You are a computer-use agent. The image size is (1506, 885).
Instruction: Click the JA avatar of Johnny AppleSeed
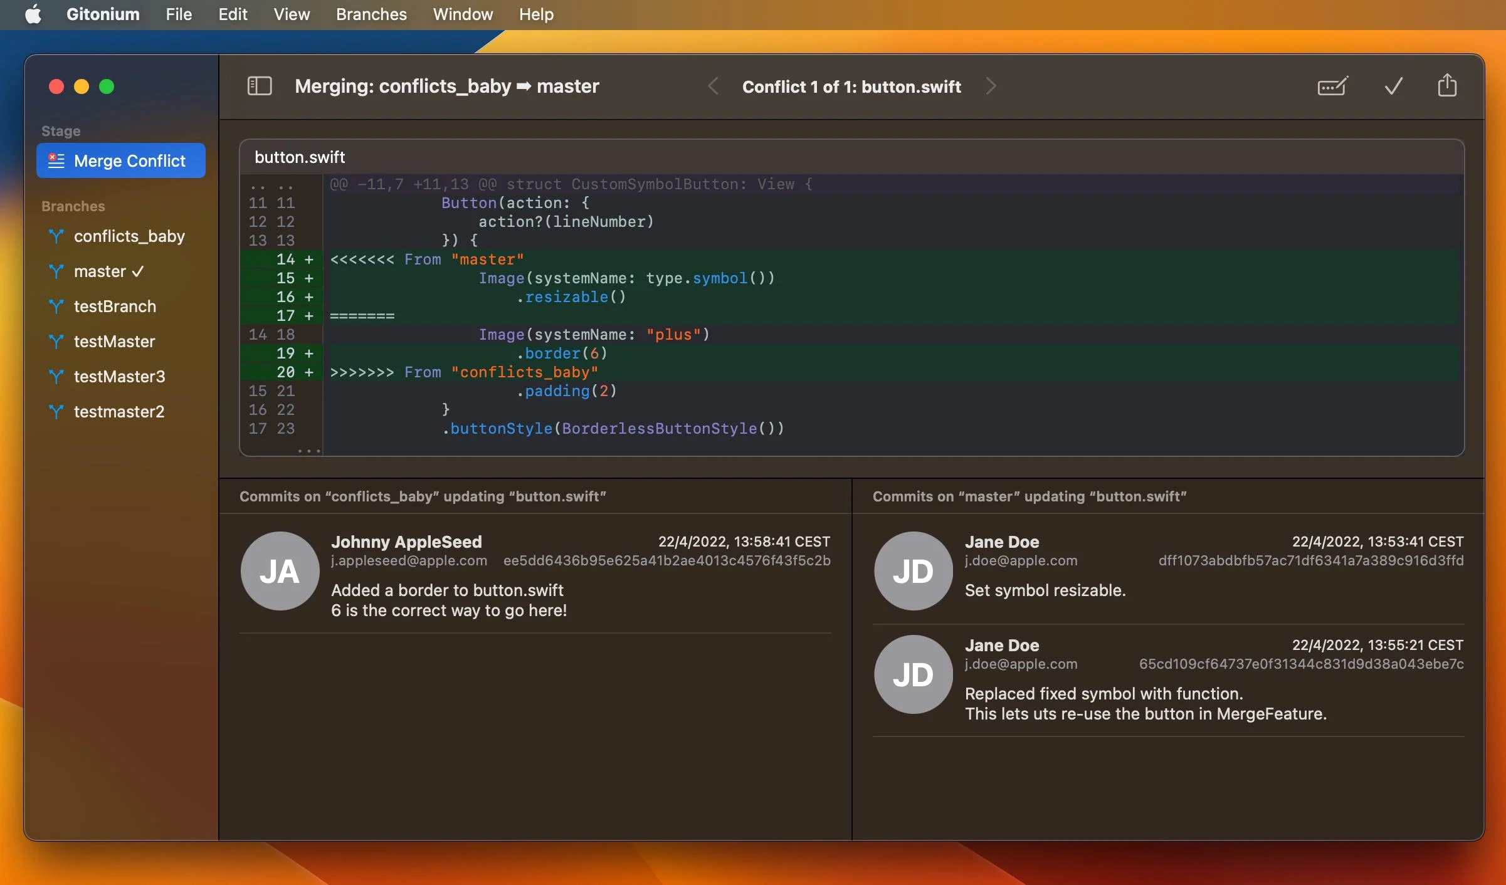280,571
